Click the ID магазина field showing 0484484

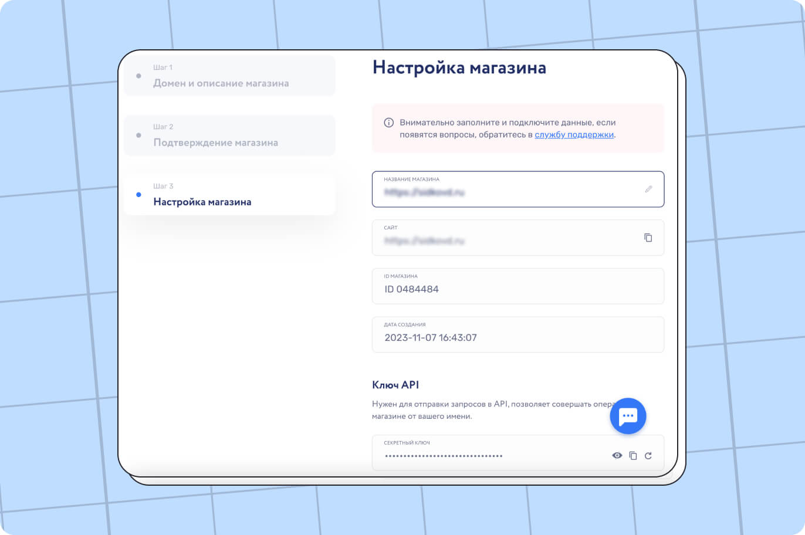(x=518, y=286)
